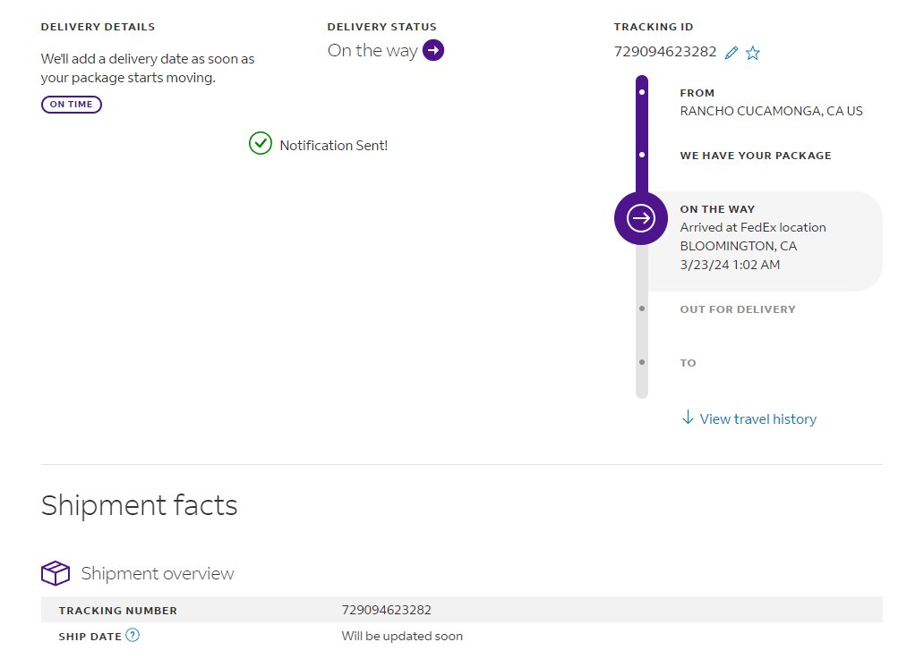Click the purple arrow icon next to On the way
The width and height of the screenshot is (907, 659).
[x=433, y=50]
